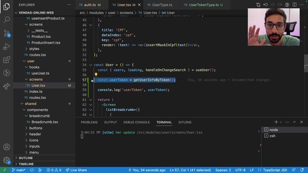This screenshot has height=173, width=308.
Task: Click the new terminal plus icon
Action: (x=276, y=122)
